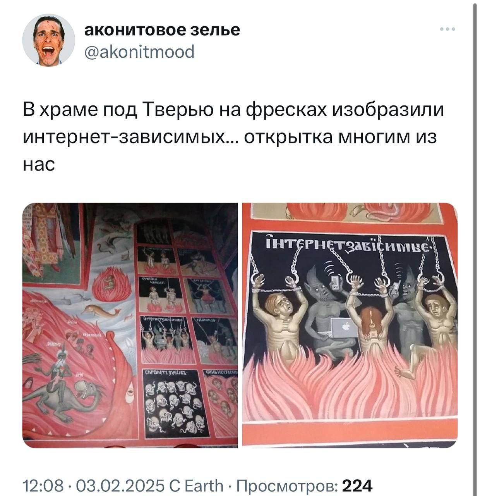Click the 12:08 timestamp
The width and height of the screenshot is (480, 496).
click(43, 485)
